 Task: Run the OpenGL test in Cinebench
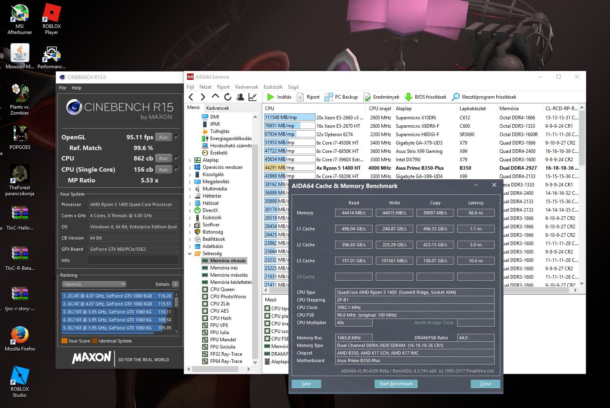164,137
